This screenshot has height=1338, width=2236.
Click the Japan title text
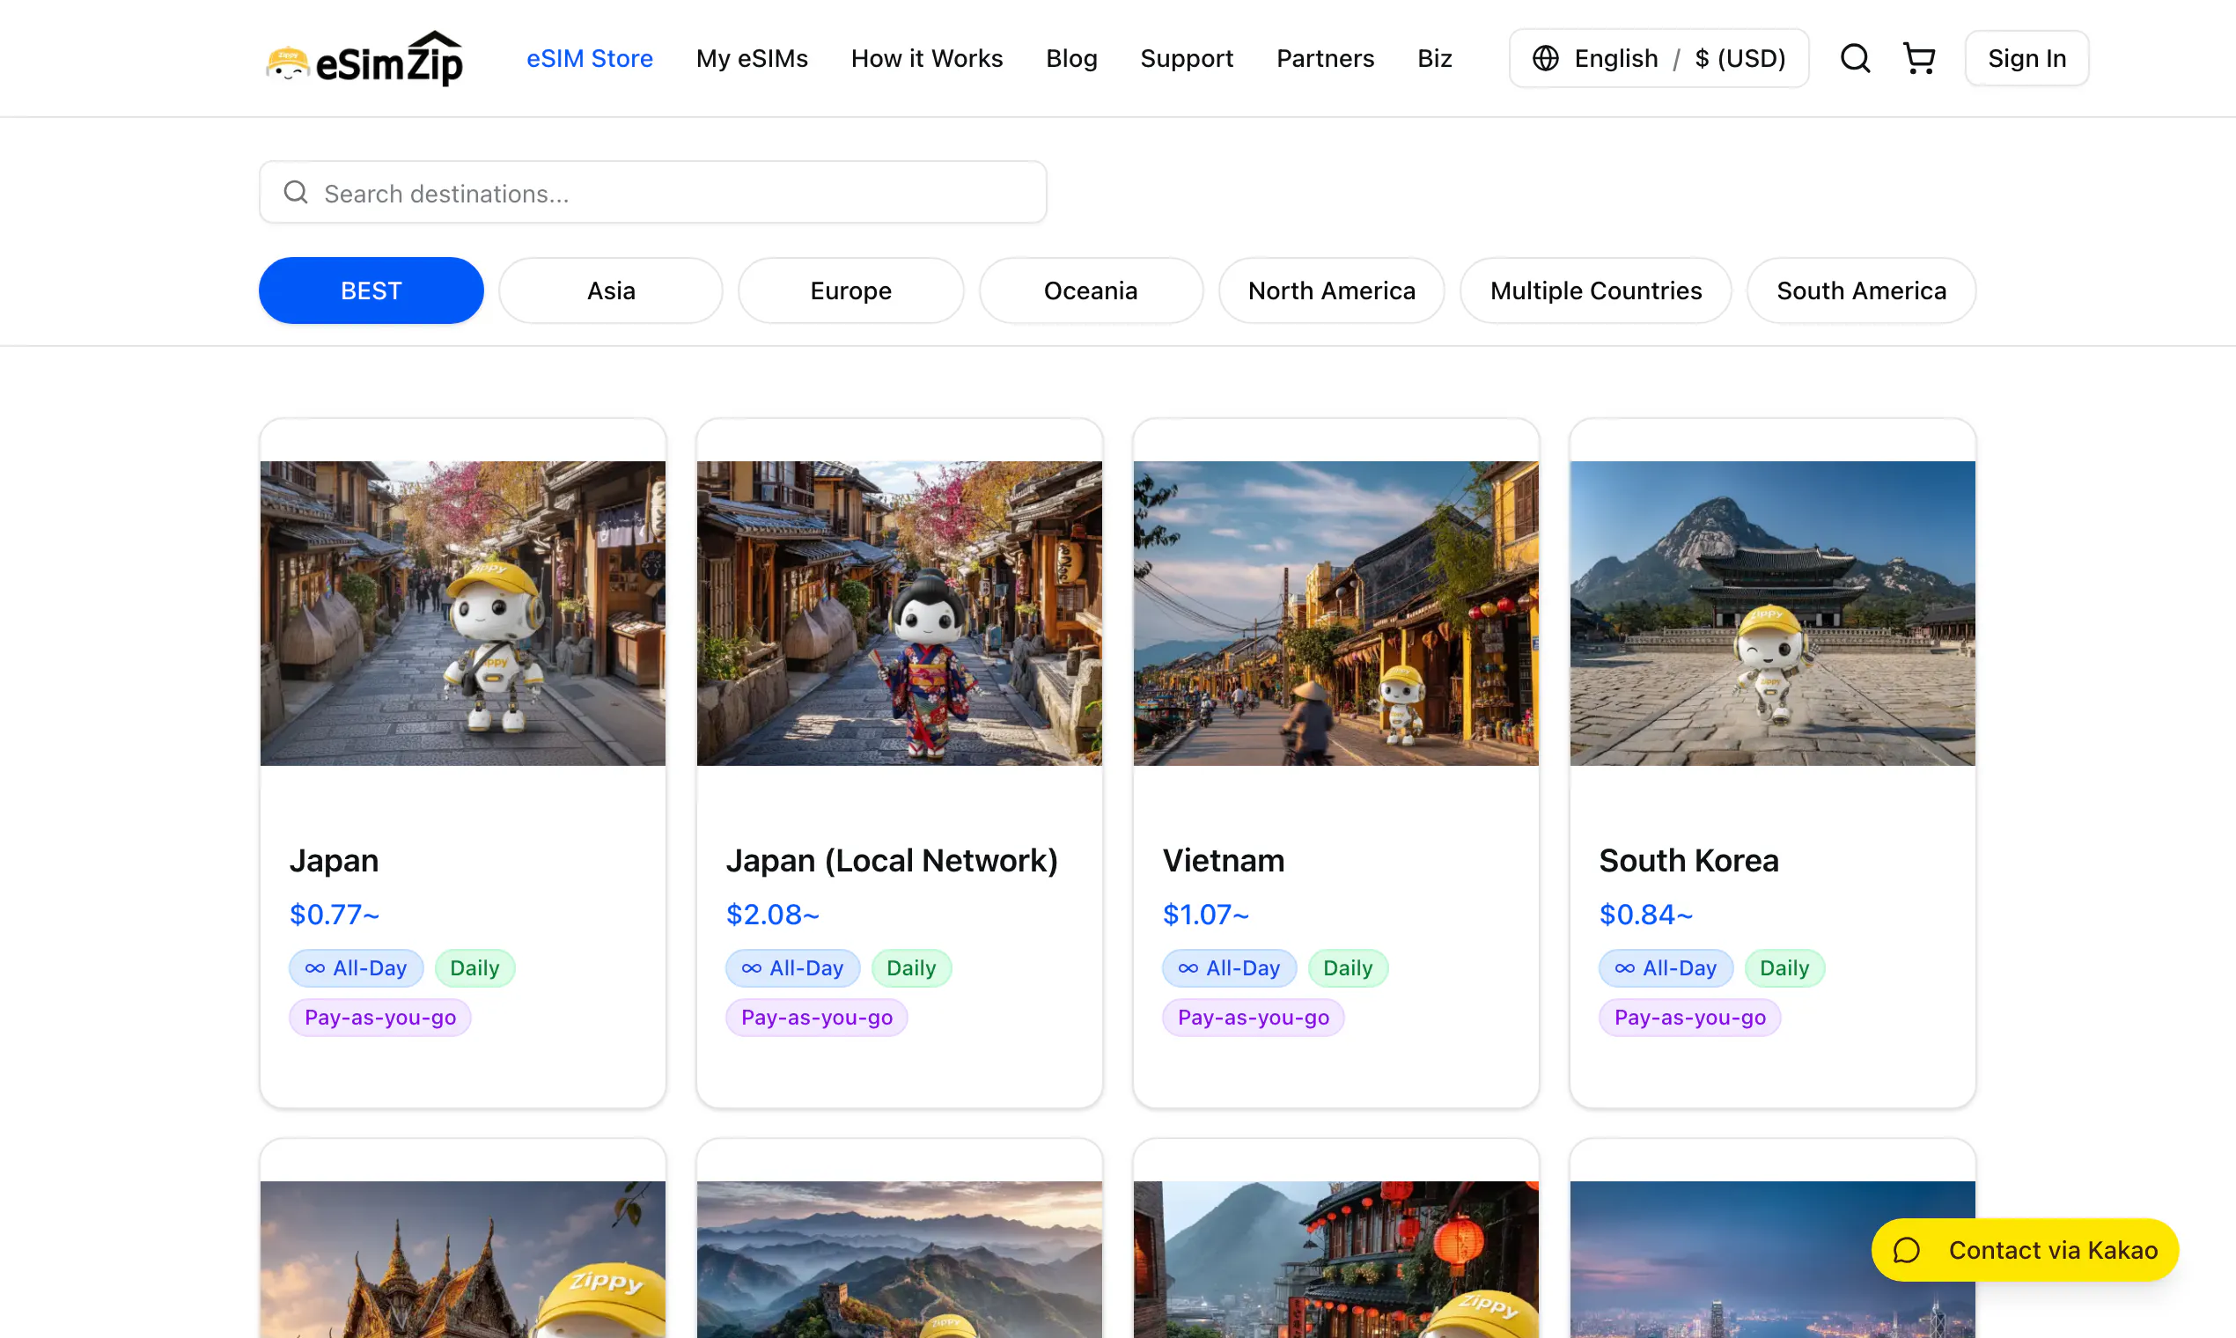point(334,860)
